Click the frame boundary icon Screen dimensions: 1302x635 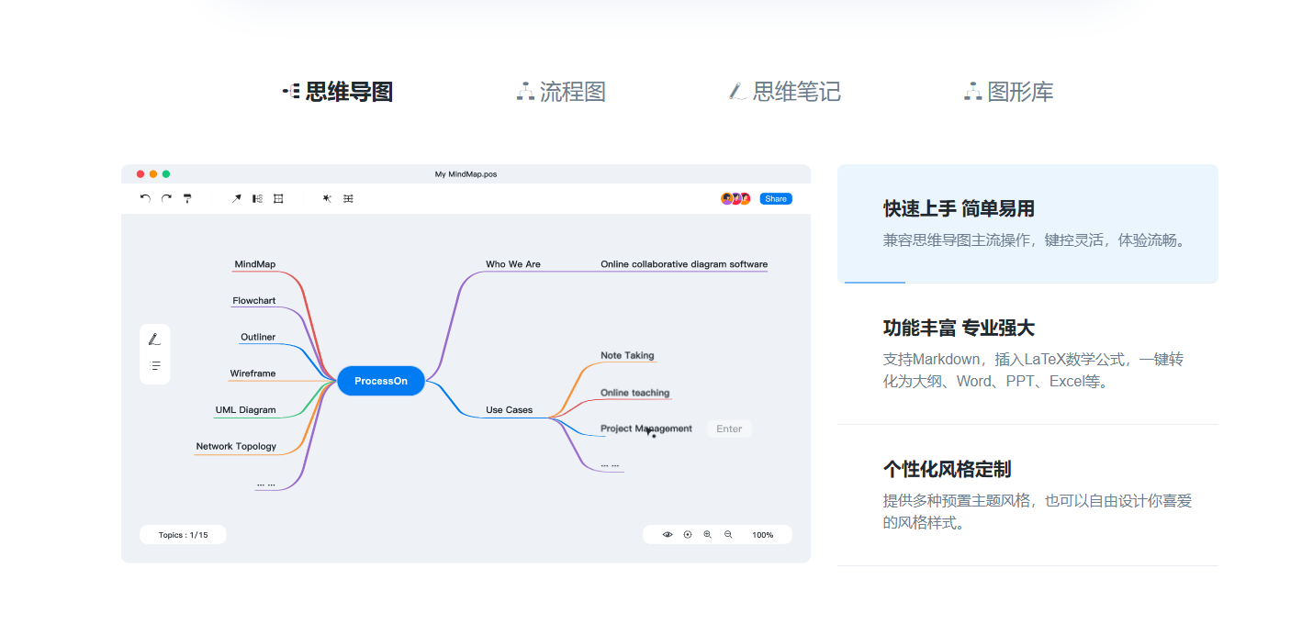pyautogui.click(x=278, y=198)
